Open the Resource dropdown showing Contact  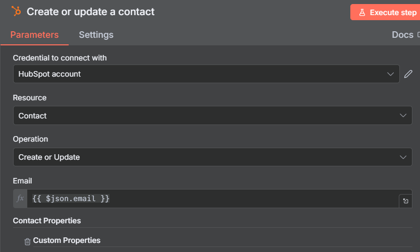pos(213,115)
